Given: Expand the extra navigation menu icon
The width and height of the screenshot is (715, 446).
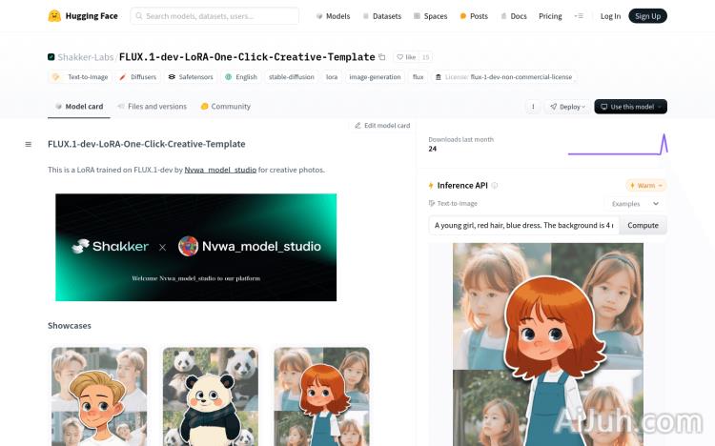Looking at the screenshot, I should pyautogui.click(x=579, y=16).
